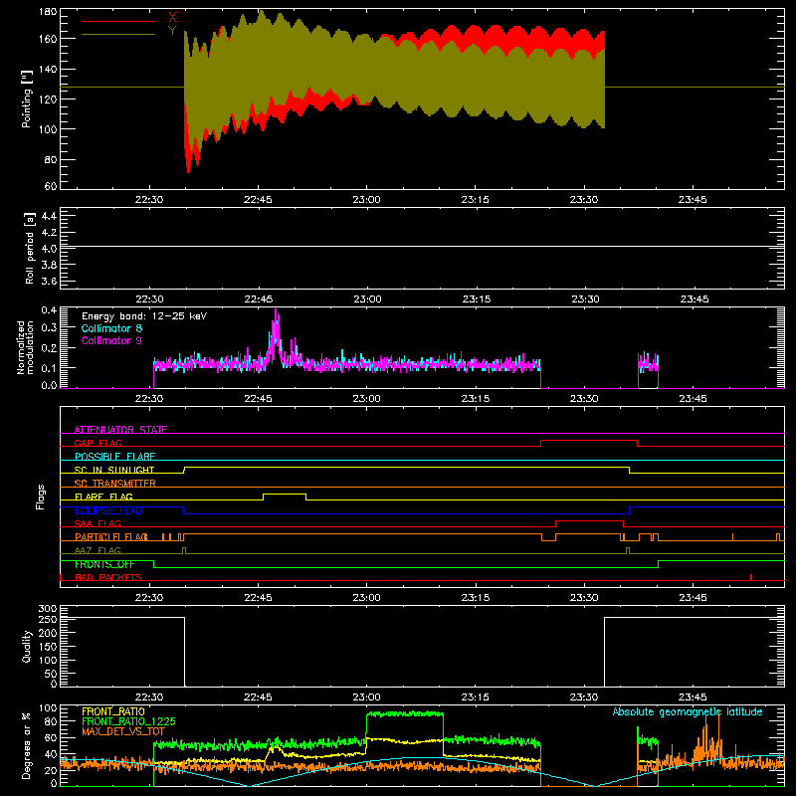
Task: Click the 'FRONT_RATIO' yellow legend entry
Action: coord(113,711)
